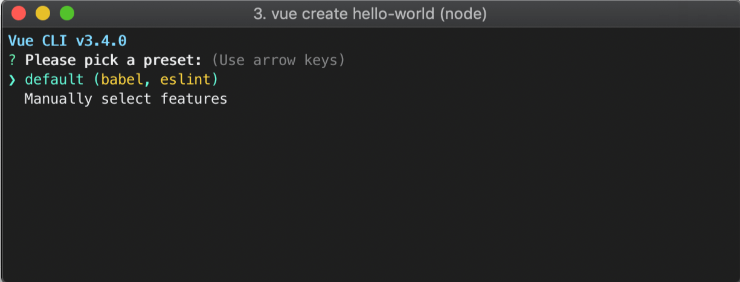This screenshot has width=740, height=282.
Task: Click the red close window button
Action: tap(19, 13)
